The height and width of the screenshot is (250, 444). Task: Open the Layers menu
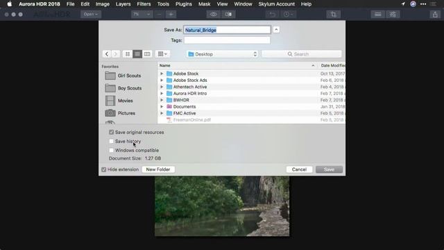pos(123,4)
